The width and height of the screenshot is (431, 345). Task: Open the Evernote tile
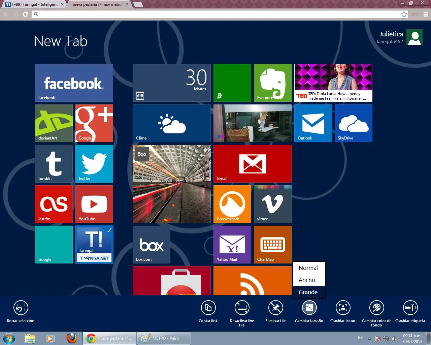point(273,83)
